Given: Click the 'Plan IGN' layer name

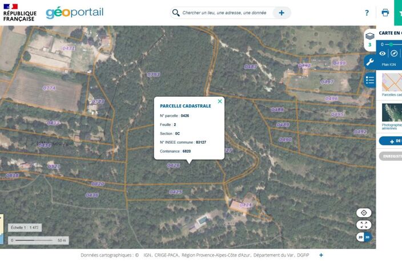Looking at the screenshot, I should coord(389,64).
